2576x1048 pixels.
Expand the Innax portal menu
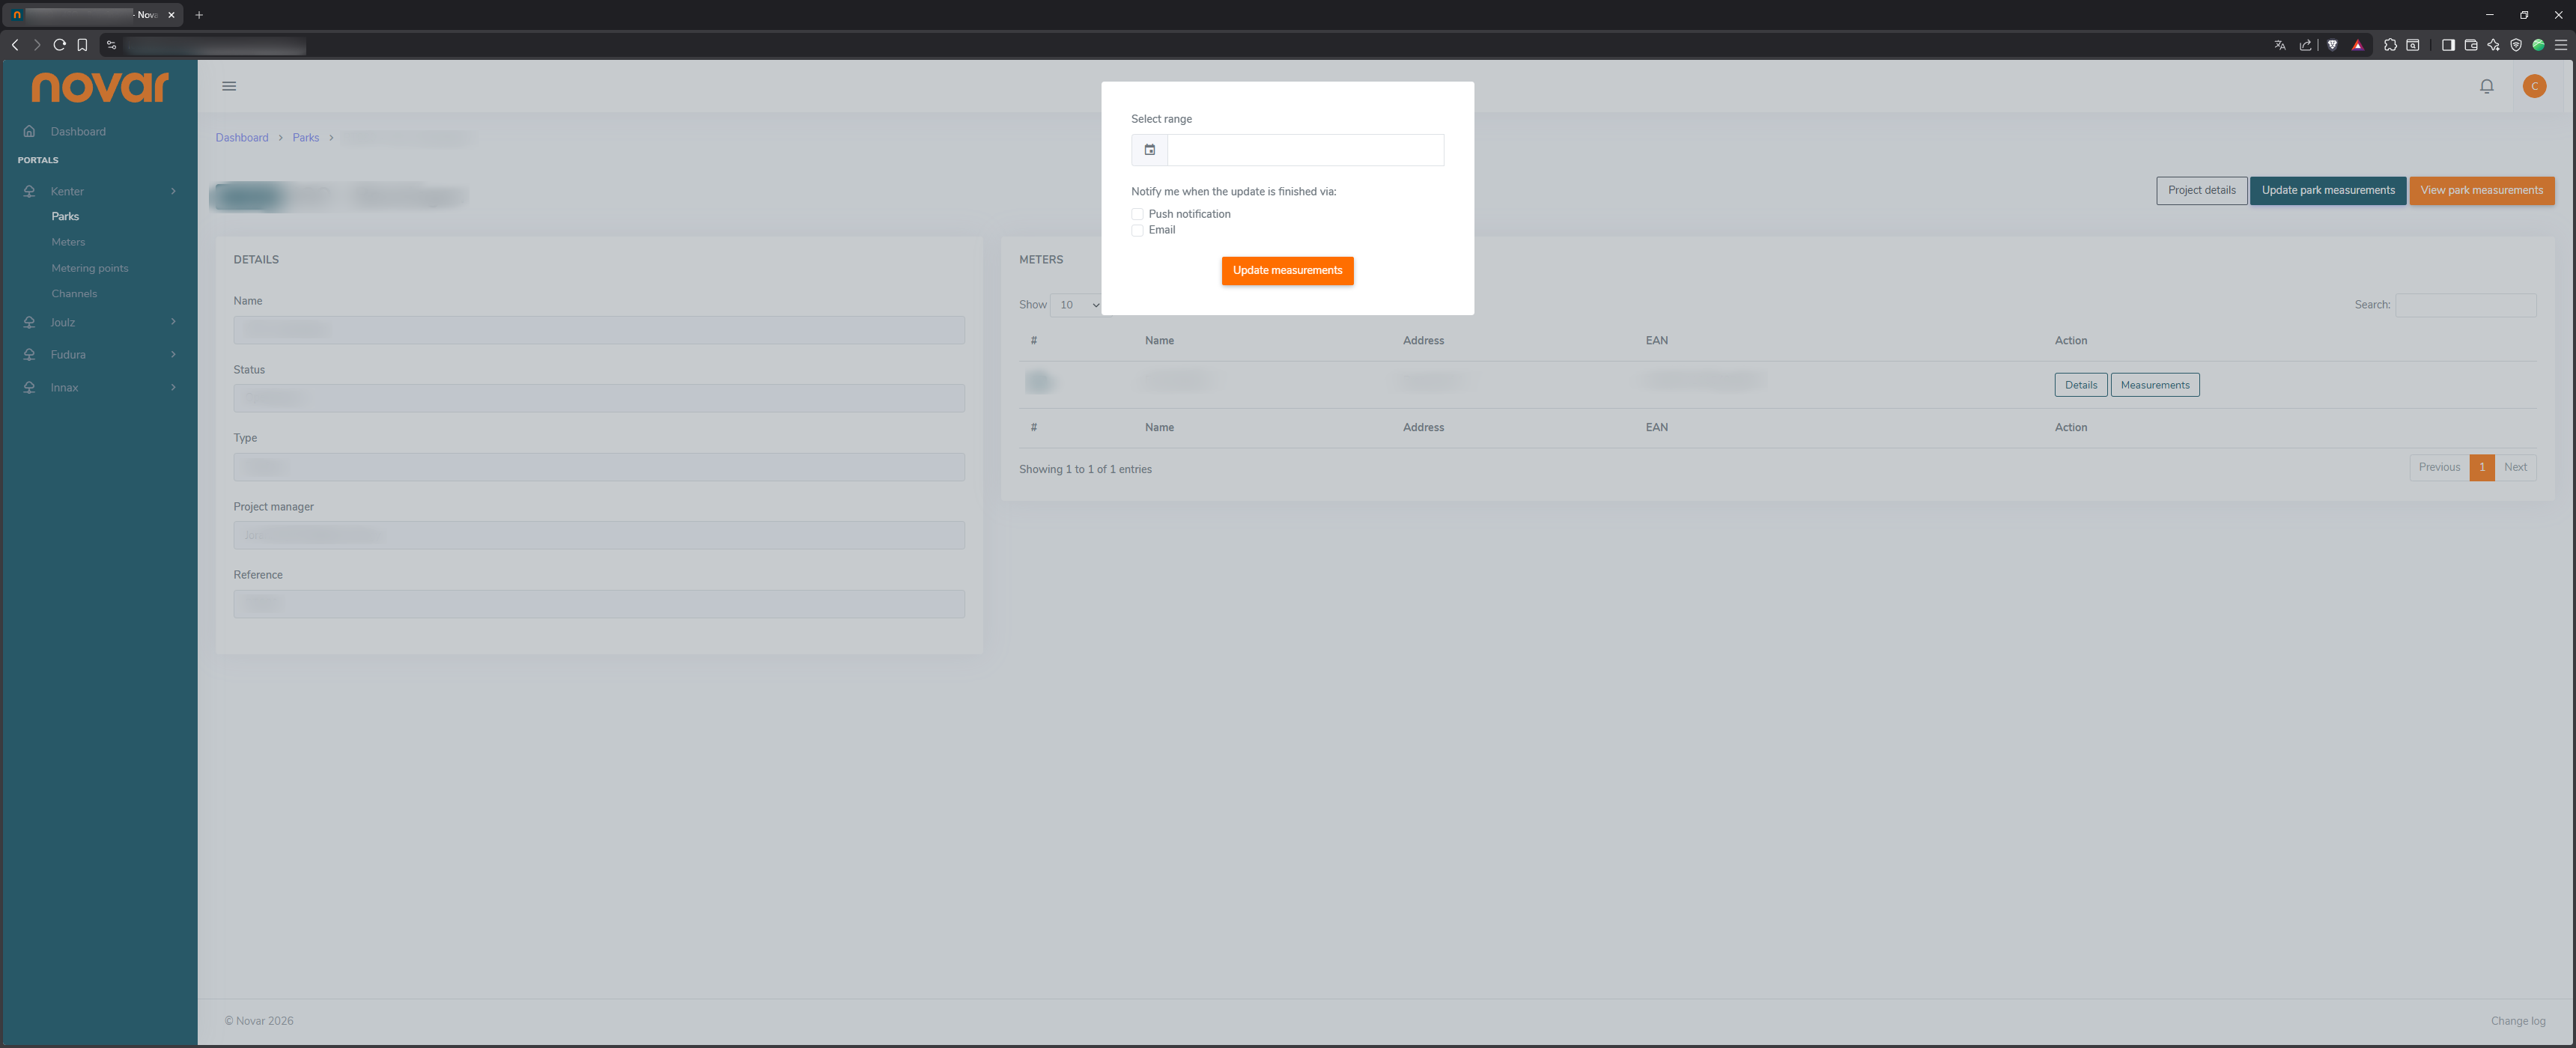(x=99, y=387)
